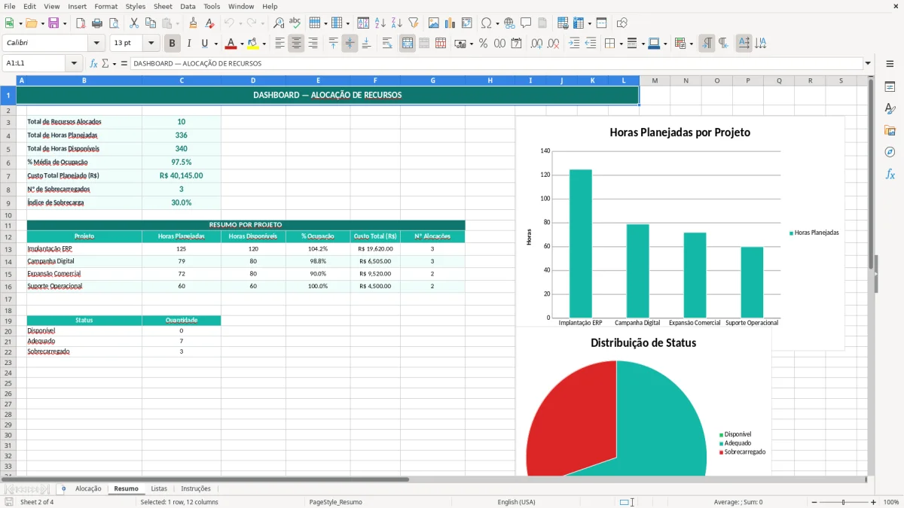Open the Background Color dropdown arrow
The width and height of the screenshot is (904, 508).
pos(264,44)
